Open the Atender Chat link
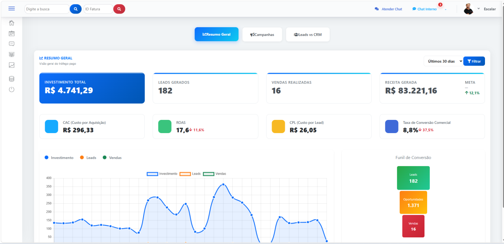This screenshot has width=504, height=244. point(388,9)
